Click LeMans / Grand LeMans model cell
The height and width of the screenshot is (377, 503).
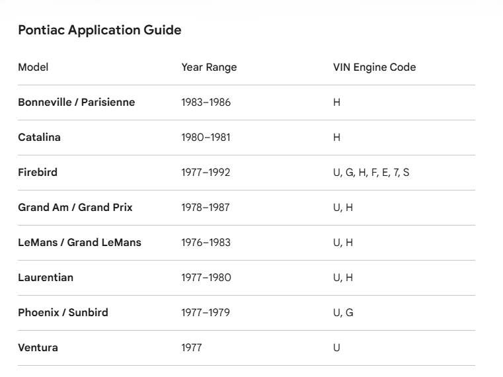tap(79, 242)
